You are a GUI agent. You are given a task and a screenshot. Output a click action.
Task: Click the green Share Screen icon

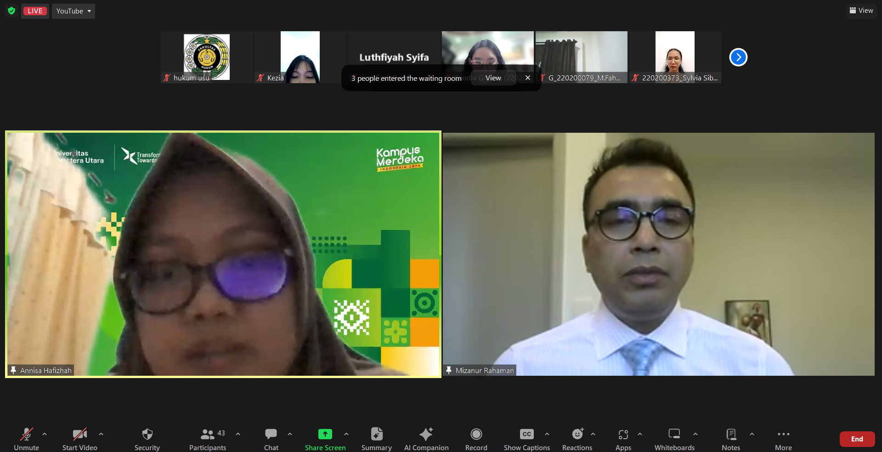pos(325,434)
